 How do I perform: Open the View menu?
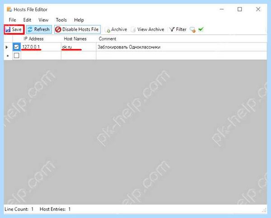[x=43, y=20]
